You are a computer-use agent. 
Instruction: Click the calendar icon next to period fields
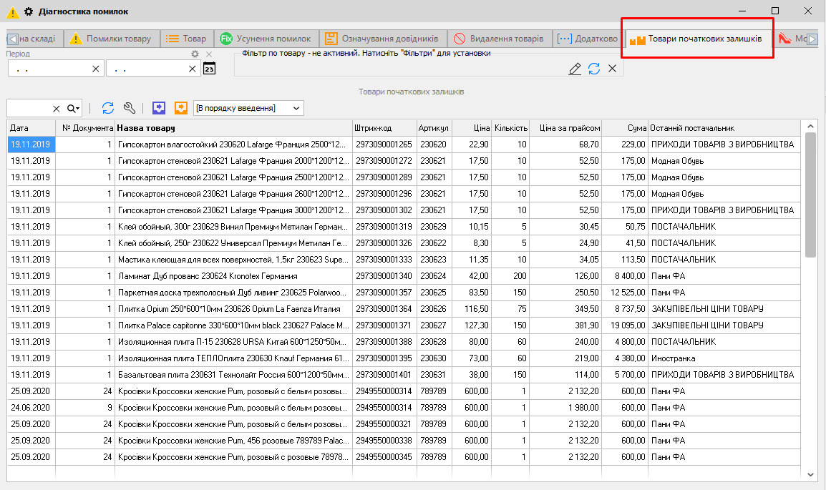click(x=209, y=69)
